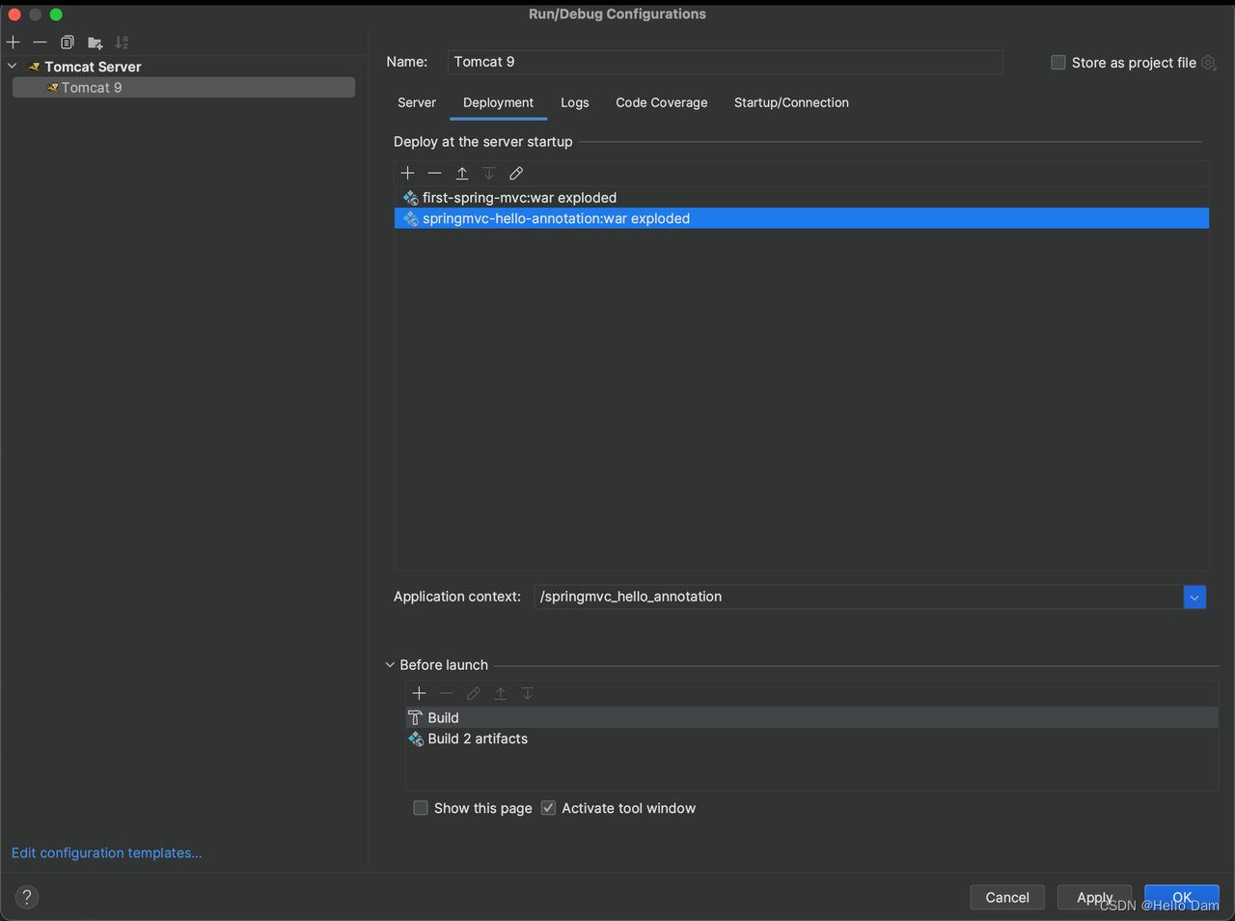1235x921 pixels.
Task: Go to Code Coverage tab
Action: (662, 102)
